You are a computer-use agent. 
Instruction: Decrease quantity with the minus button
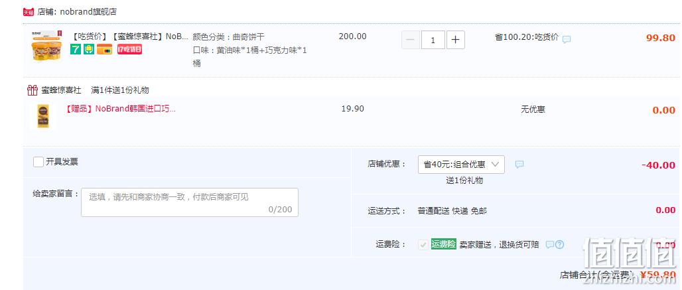[411, 40]
